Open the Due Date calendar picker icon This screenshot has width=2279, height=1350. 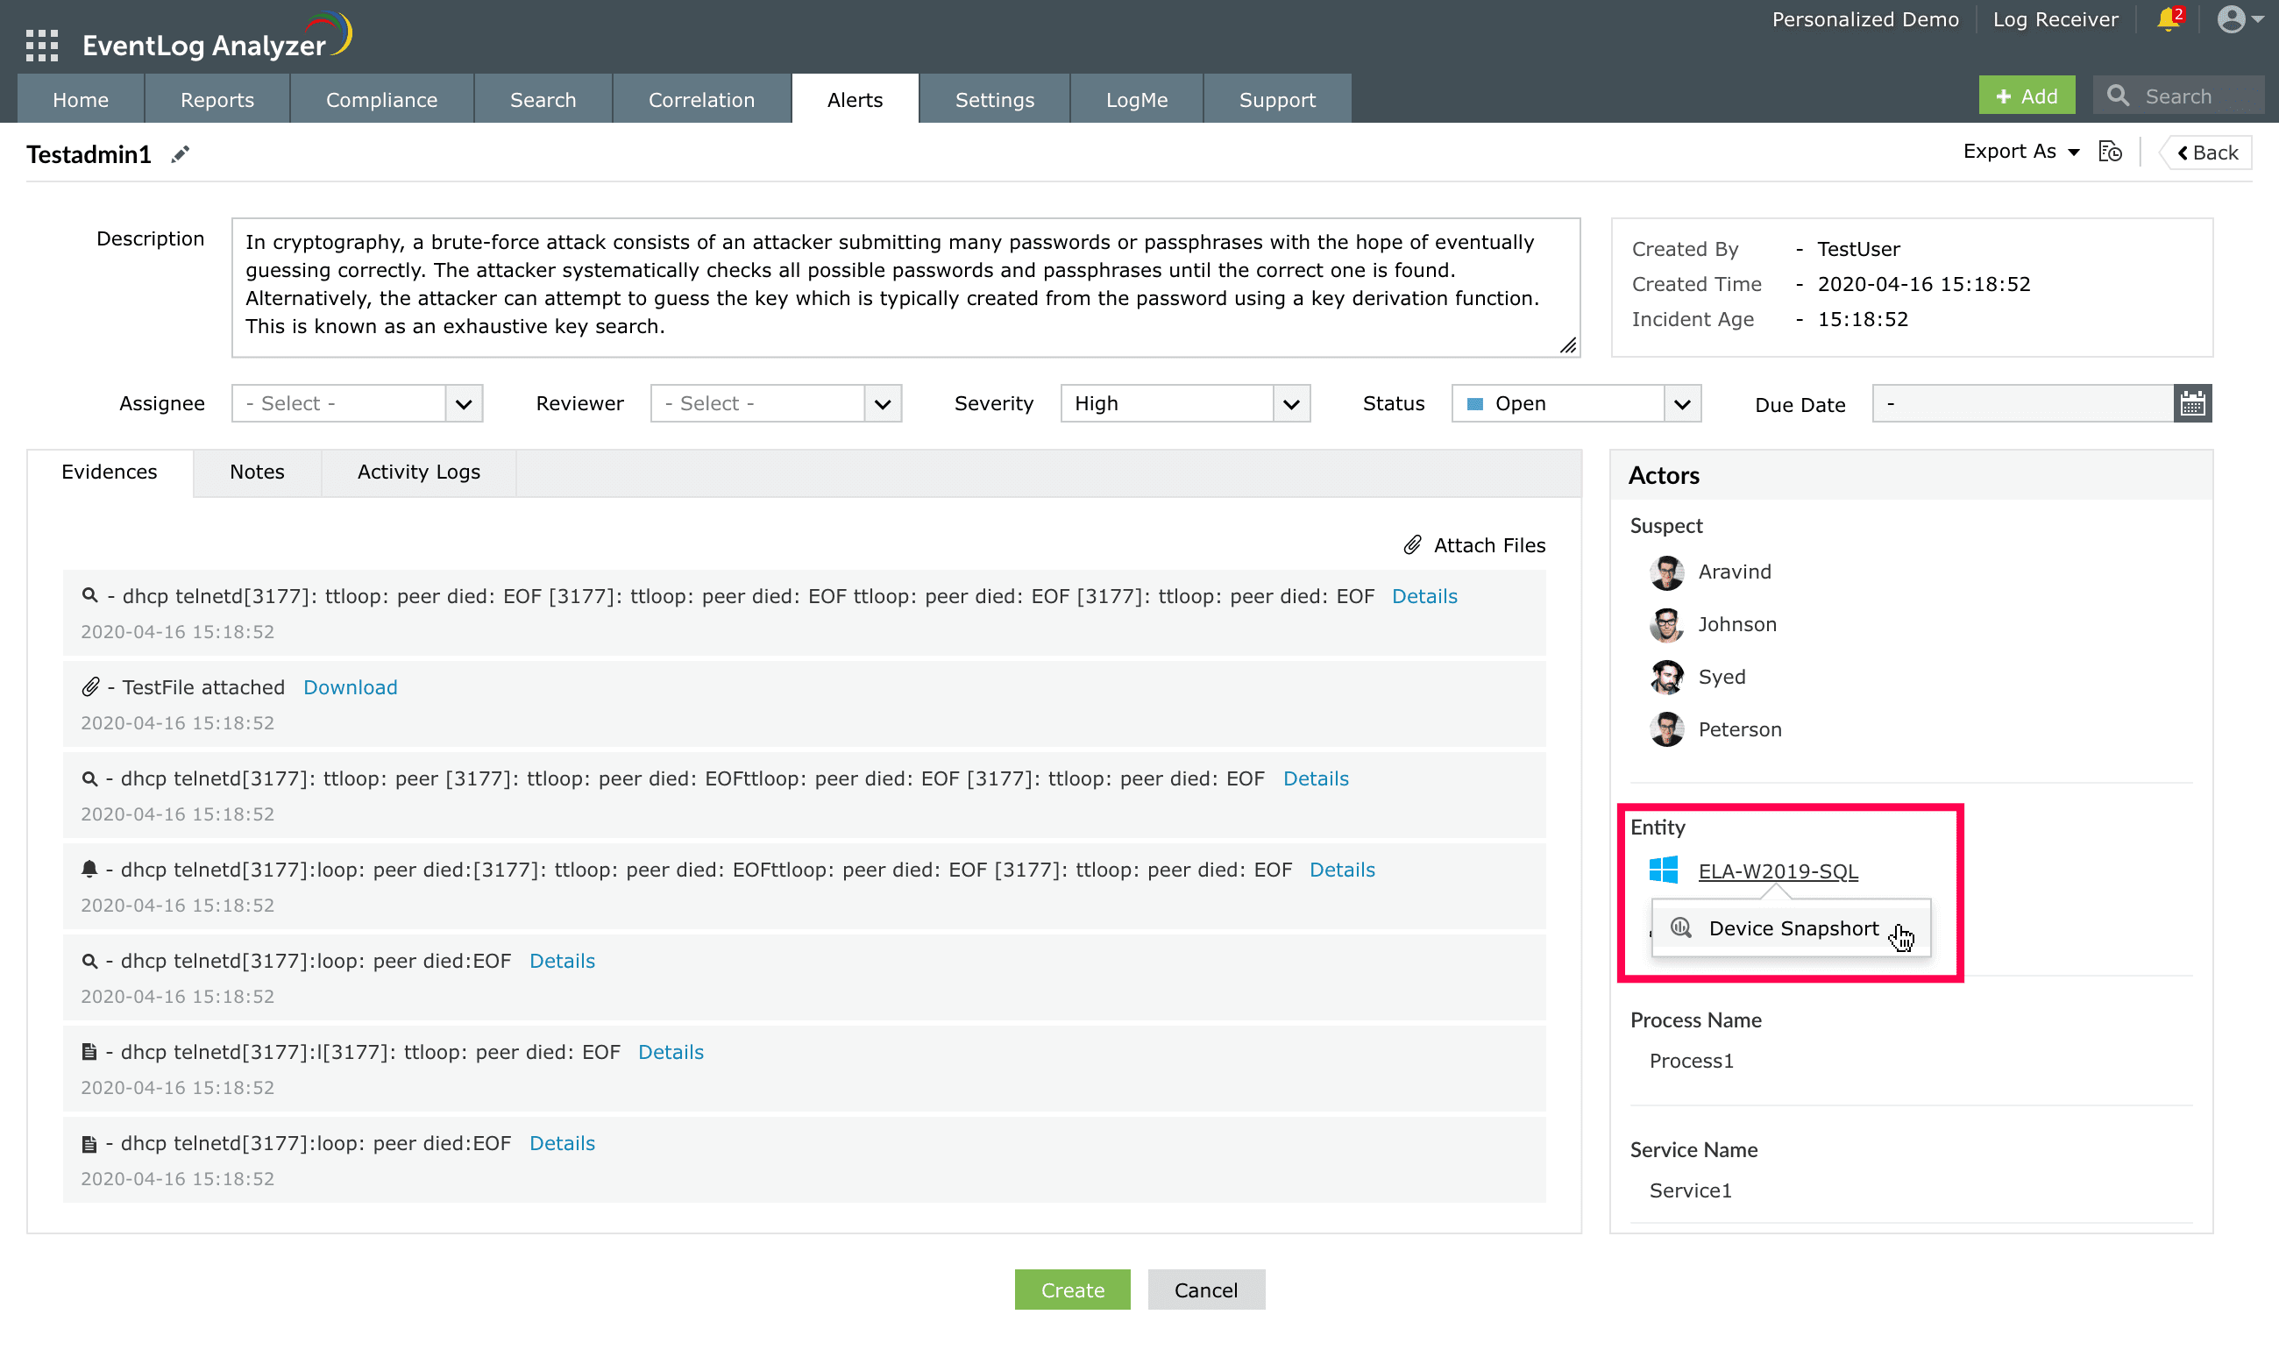(2191, 404)
